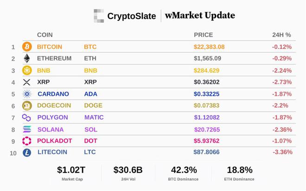
Task: Click the Polkadot pink dots icon
Action: (27, 141)
